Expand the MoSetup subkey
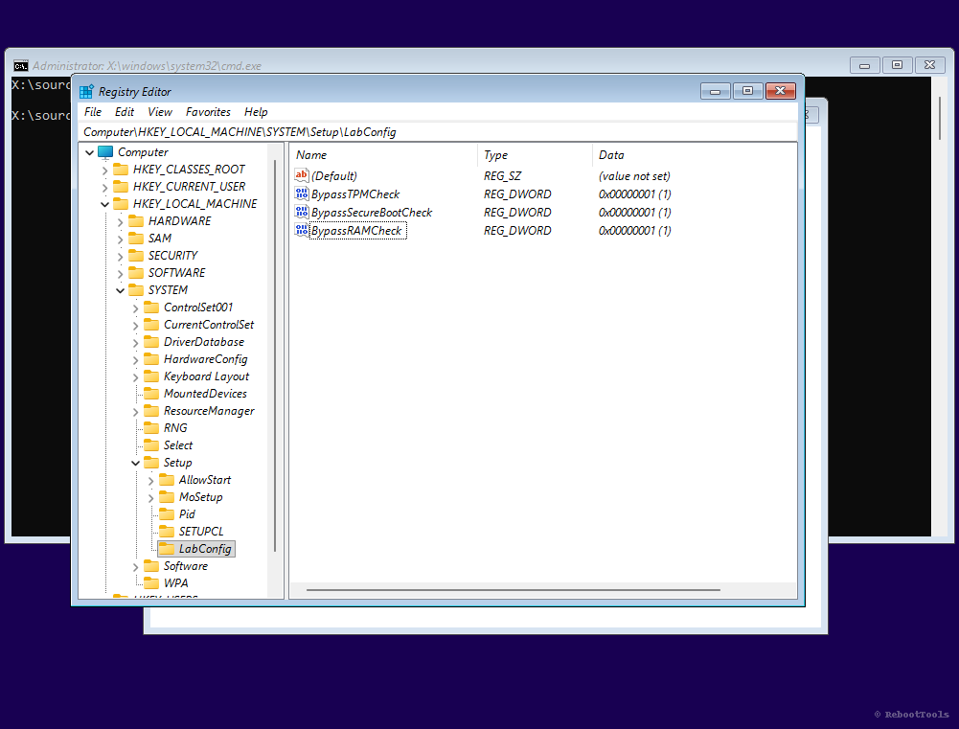Image resolution: width=959 pixels, height=729 pixels. (150, 496)
